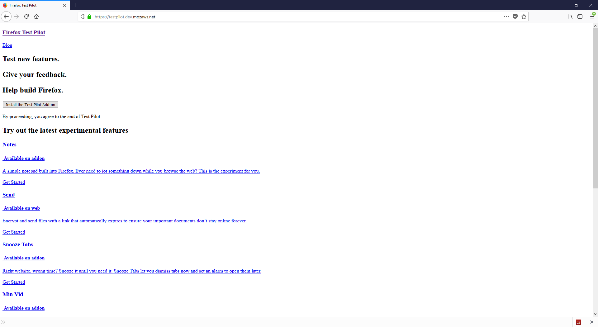The image size is (598, 327).
Task: Expand the bottom bar chevron arrows
Action: click(3, 322)
